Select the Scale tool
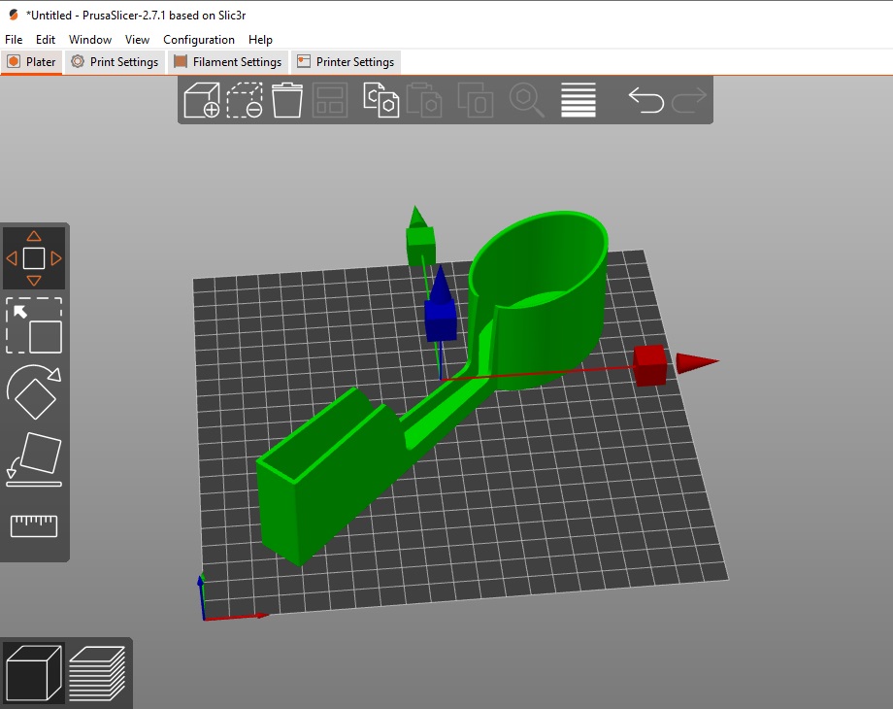Image resolution: width=893 pixels, height=709 pixels. tap(34, 325)
